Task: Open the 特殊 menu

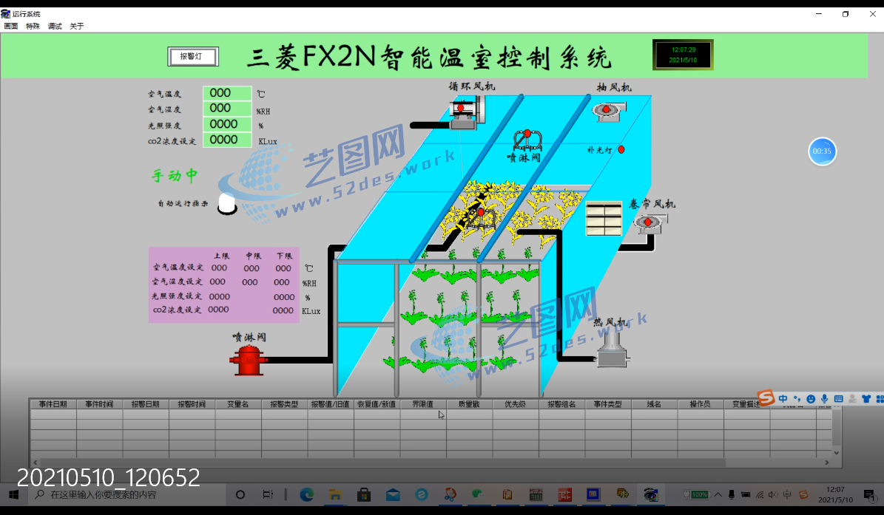Action: click(x=33, y=26)
